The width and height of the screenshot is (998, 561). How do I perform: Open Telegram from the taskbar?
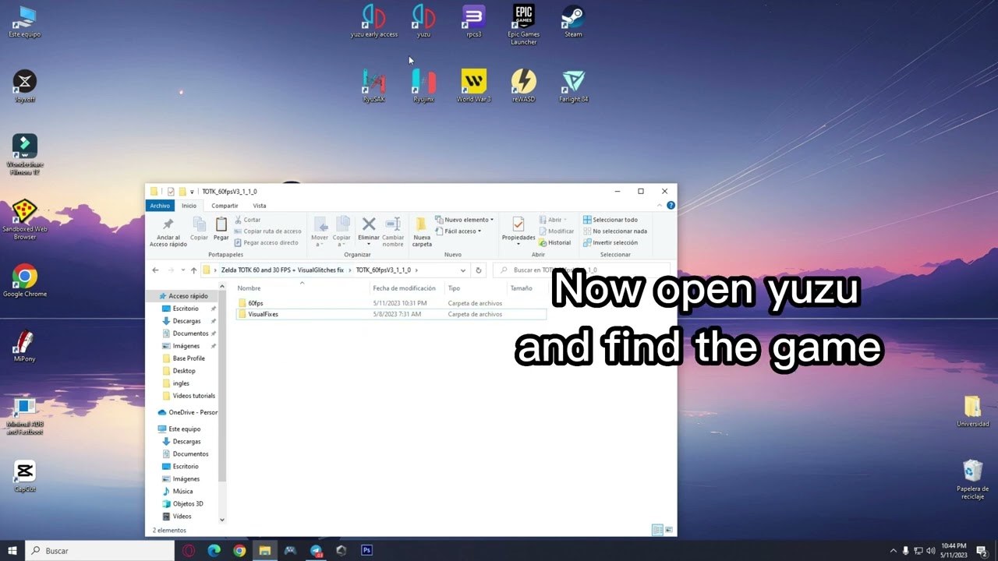point(316,550)
